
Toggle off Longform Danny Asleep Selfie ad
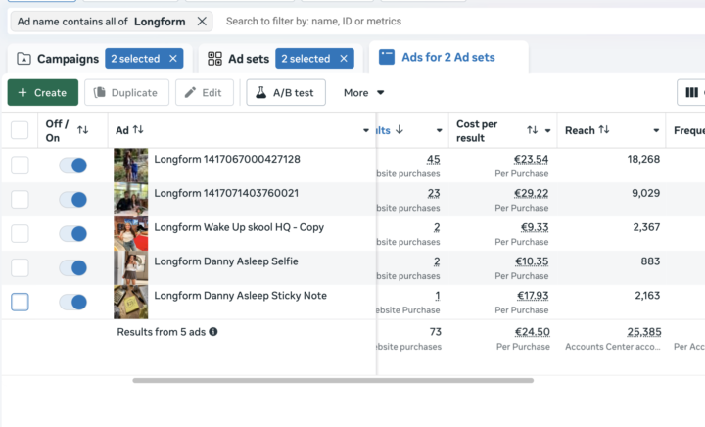click(x=73, y=267)
